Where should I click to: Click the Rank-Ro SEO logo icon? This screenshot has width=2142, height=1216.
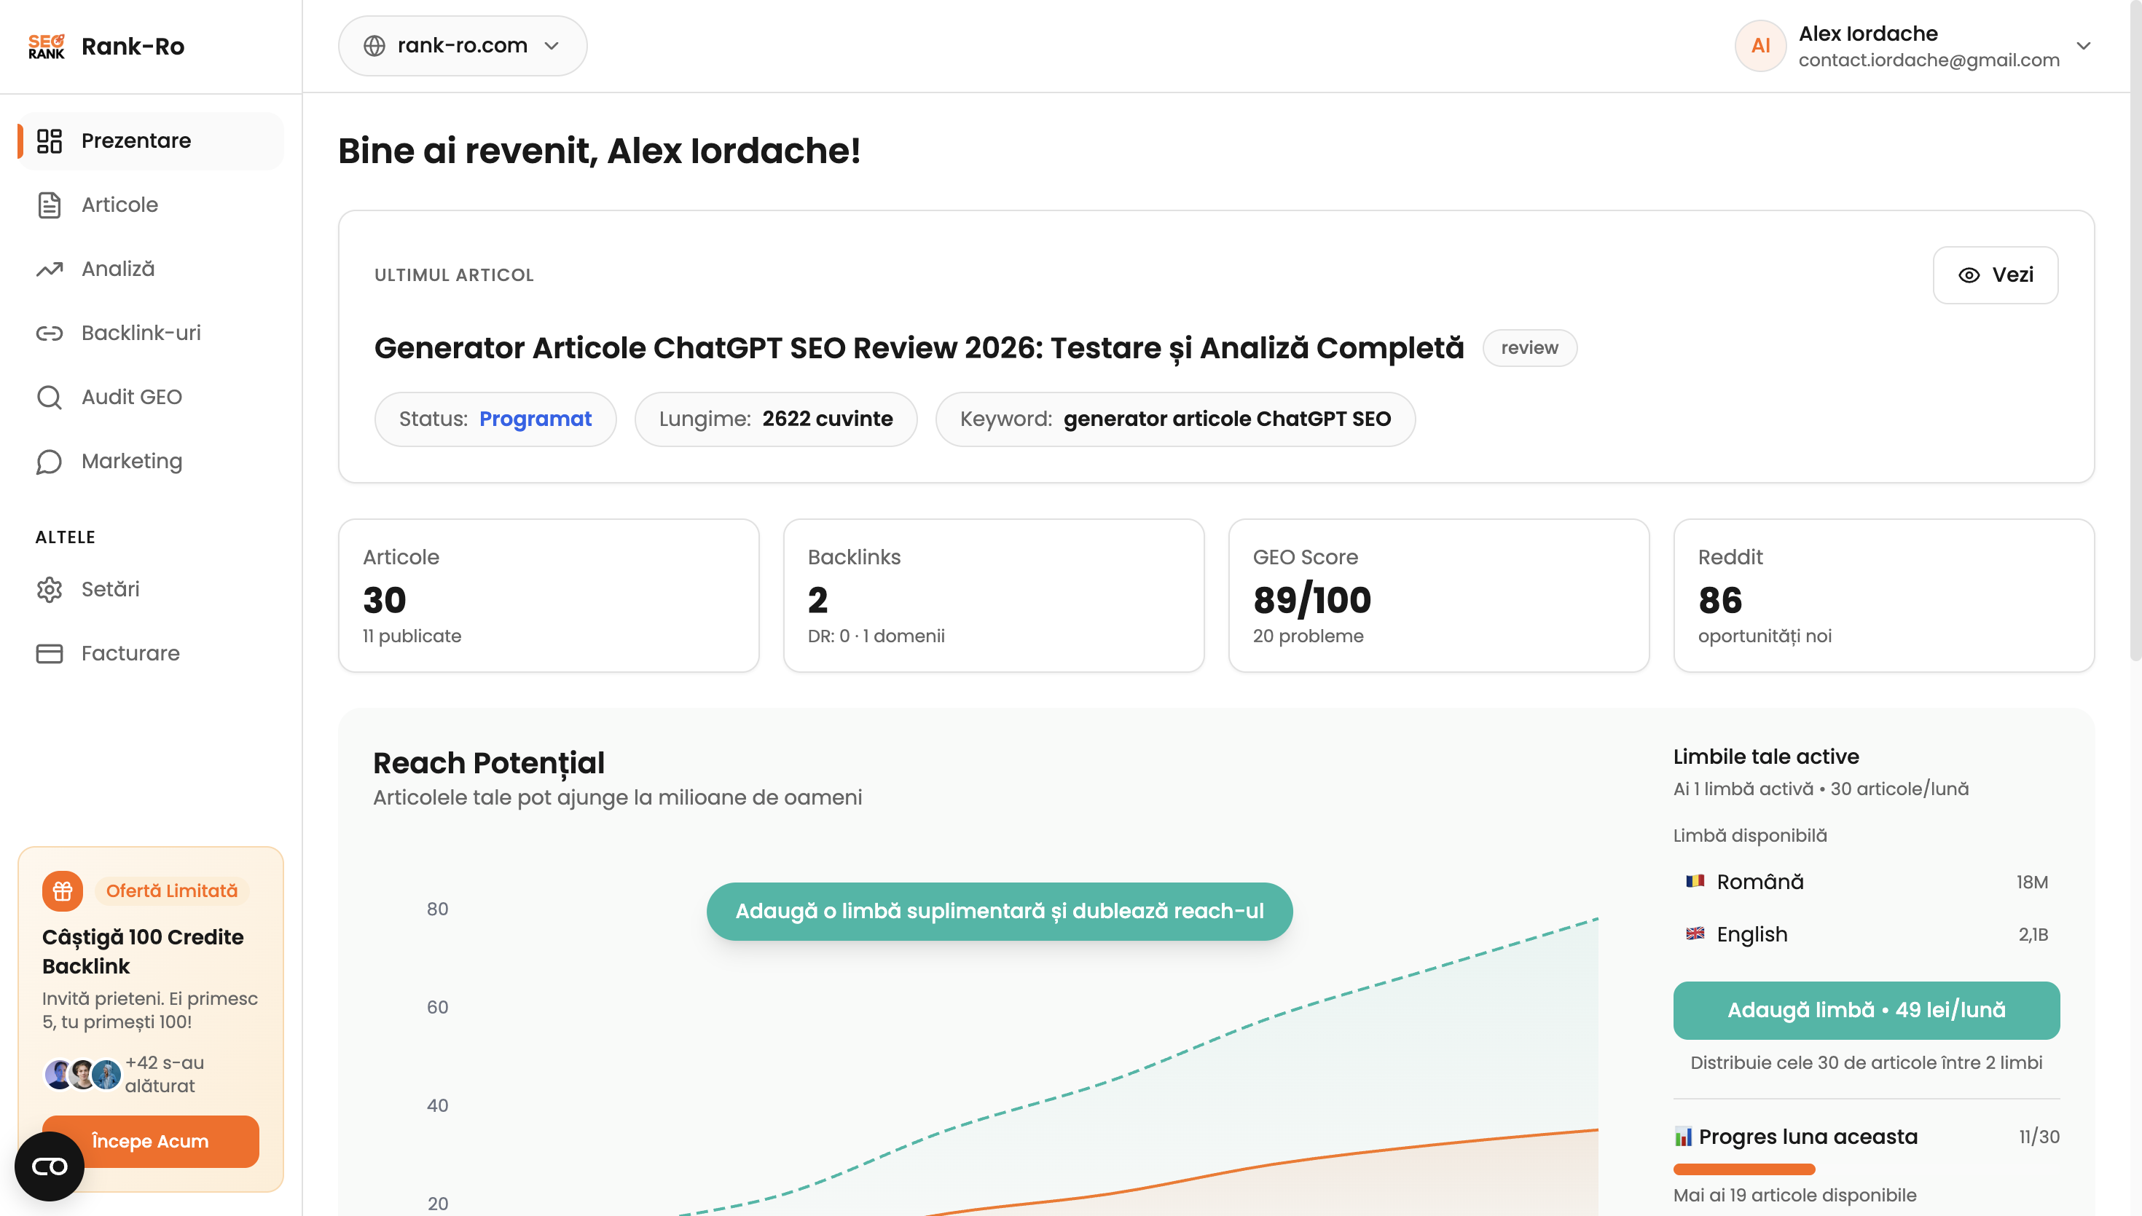[x=46, y=47]
